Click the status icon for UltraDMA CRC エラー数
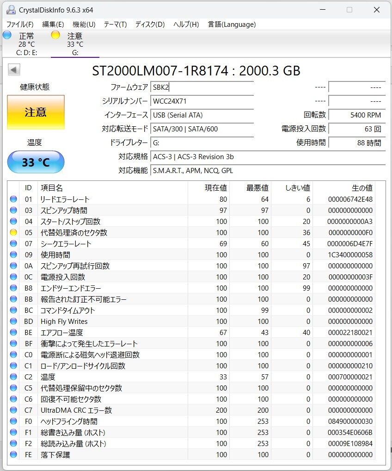The width and height of the screenshot is (392, 471). pos(13,410)
